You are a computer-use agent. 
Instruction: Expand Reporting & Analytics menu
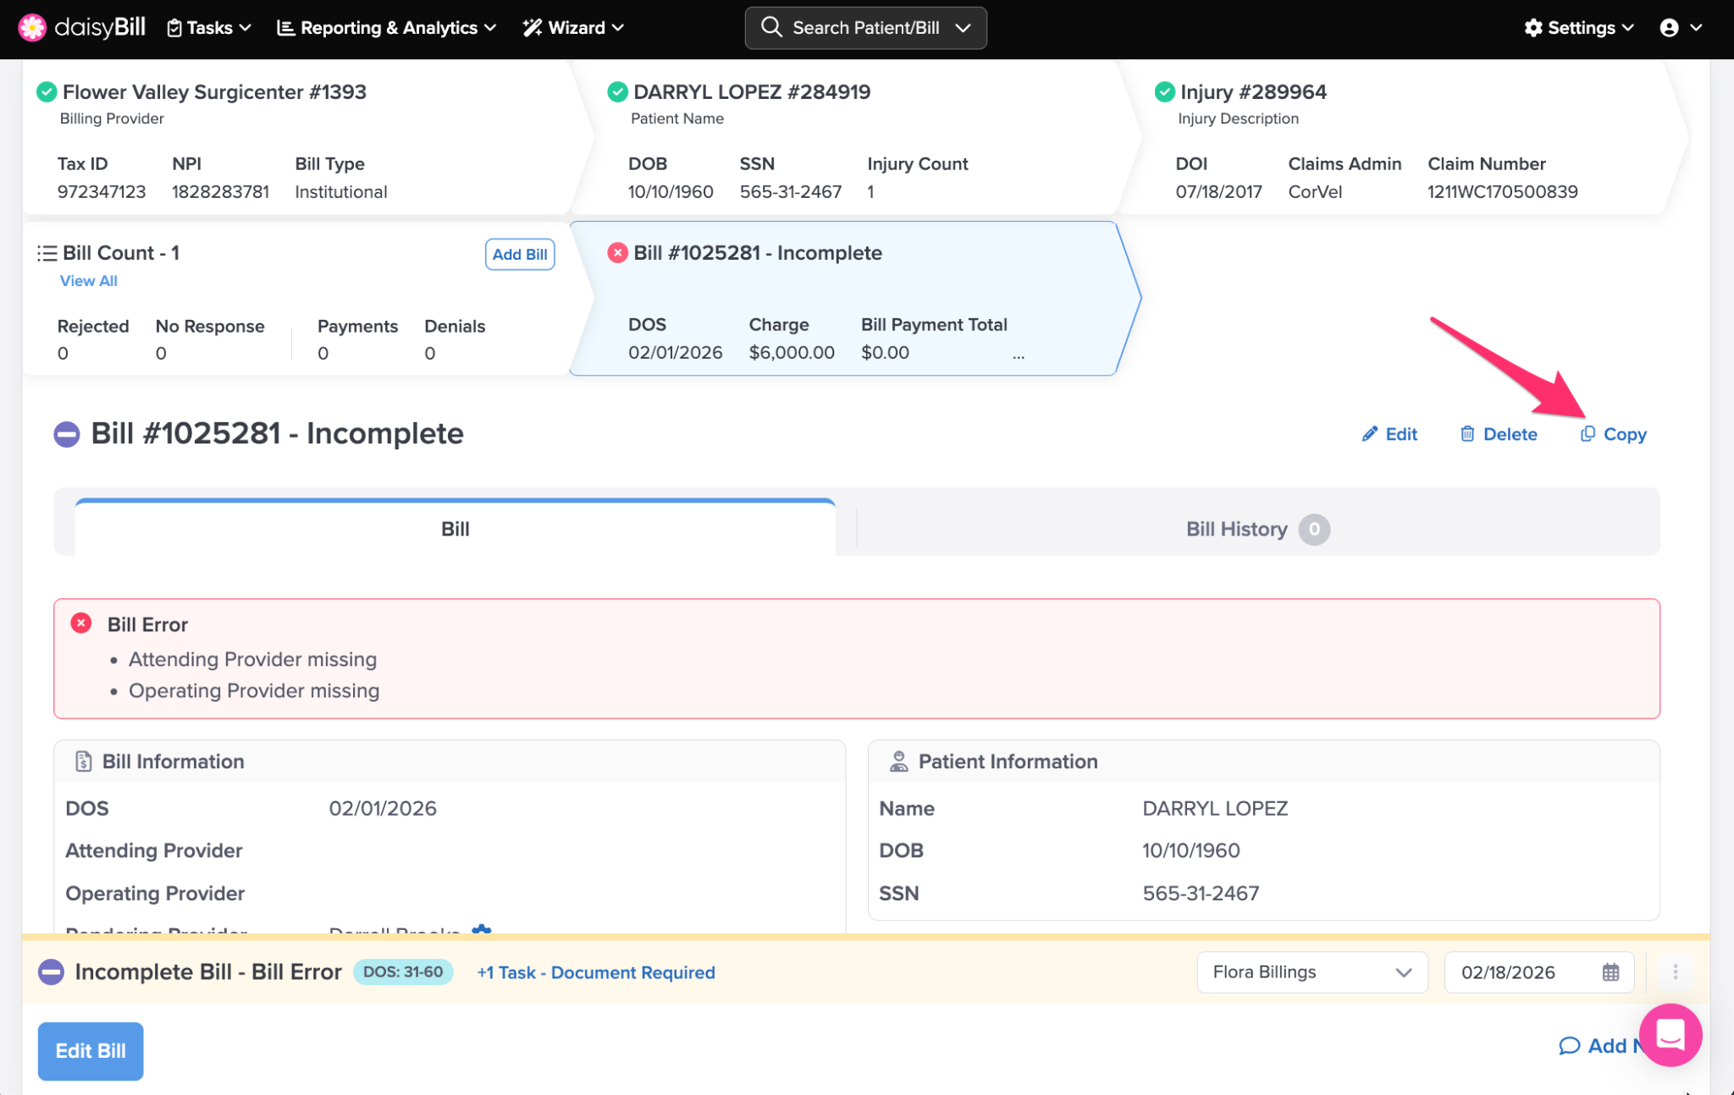pyautogui.click(x=386, y=28)
